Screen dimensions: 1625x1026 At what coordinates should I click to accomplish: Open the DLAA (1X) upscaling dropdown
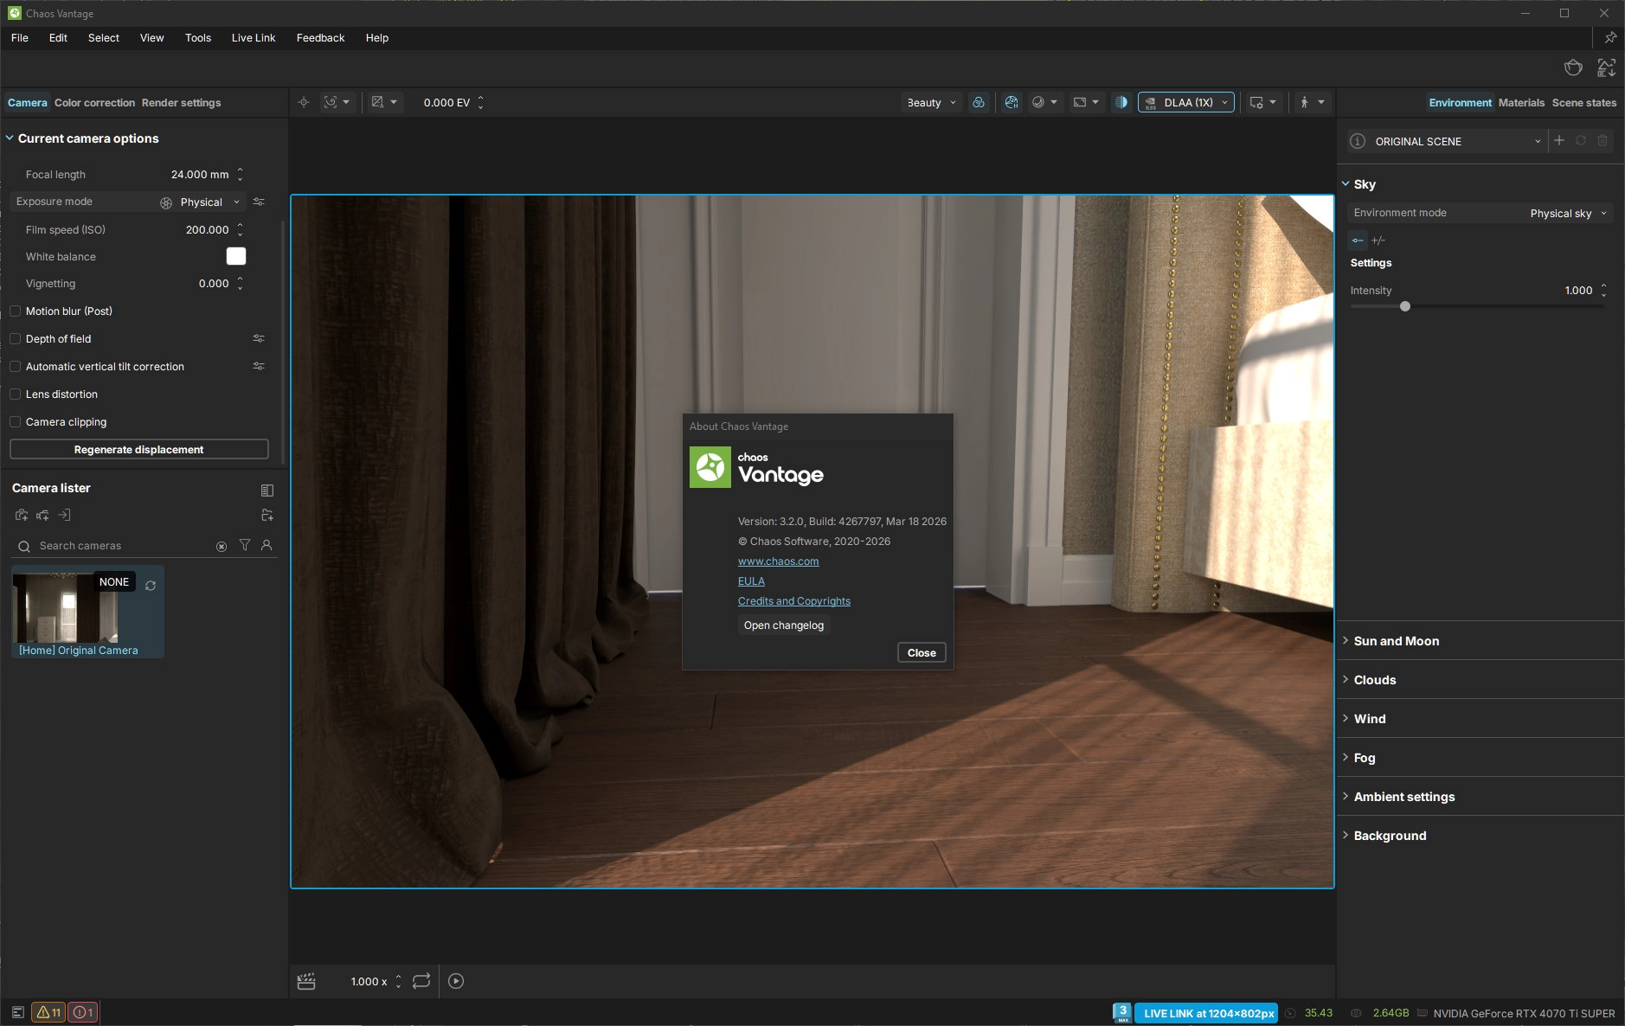(x=1186, y=102)
